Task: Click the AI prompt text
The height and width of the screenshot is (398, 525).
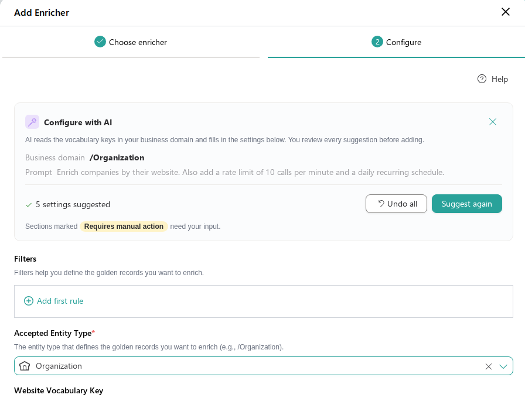Action: [x=250, y=172]
